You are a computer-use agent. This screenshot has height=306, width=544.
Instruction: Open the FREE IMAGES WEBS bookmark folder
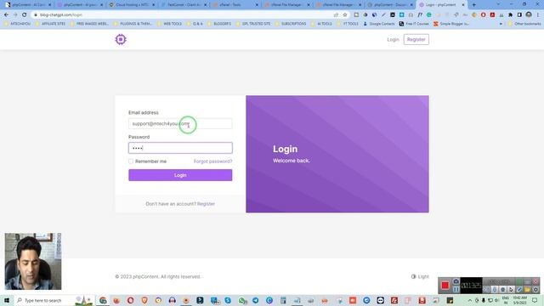pyautogui.click(x=88, y=24)
